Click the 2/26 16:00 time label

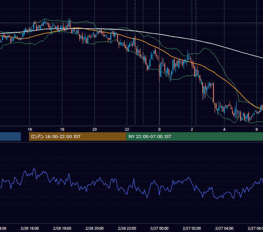tap(30, 228)
